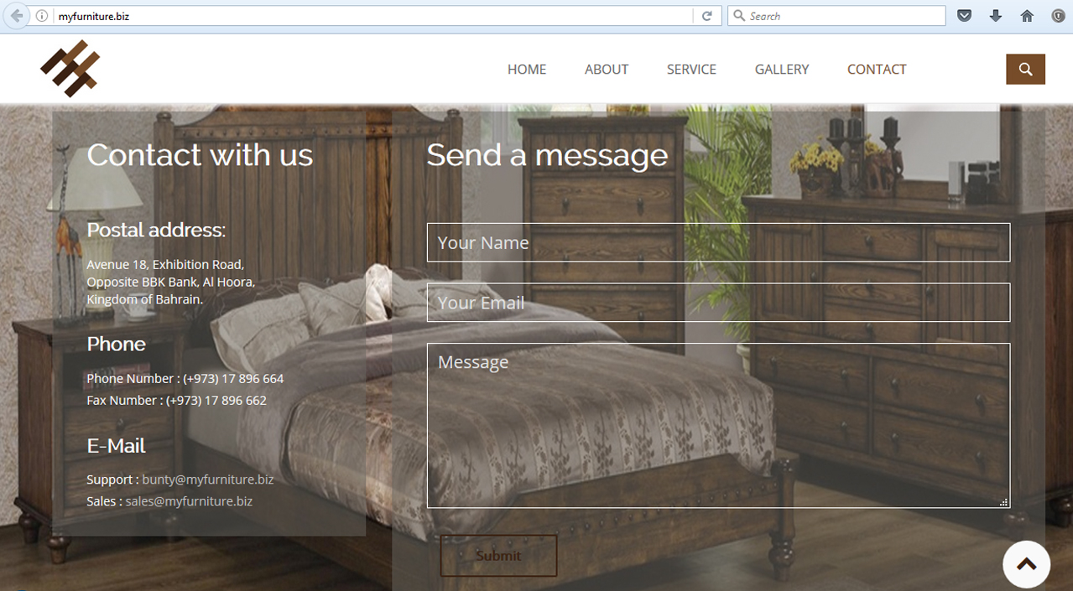
Task: Go to browser home icon
Action: point(1027,16)
